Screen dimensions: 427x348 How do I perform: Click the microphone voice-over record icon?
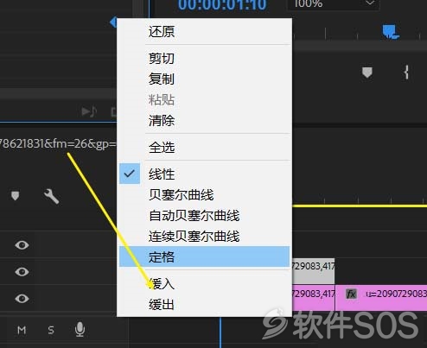[x=80, y=329]
